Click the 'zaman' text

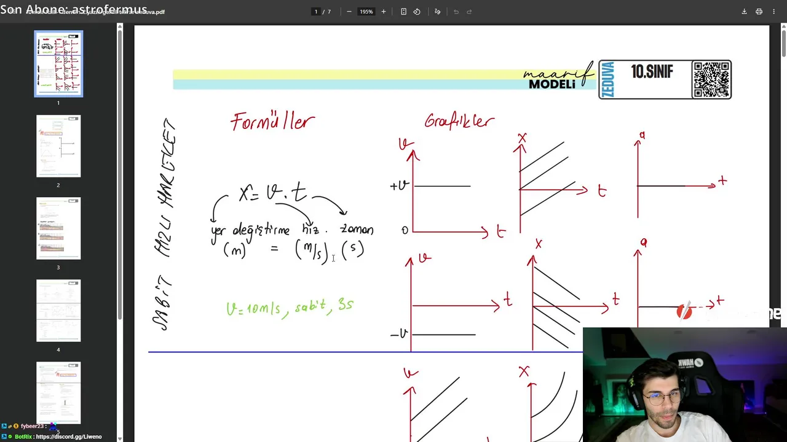pyautogui.click(x=357, y=230)
